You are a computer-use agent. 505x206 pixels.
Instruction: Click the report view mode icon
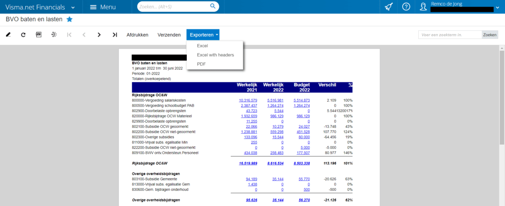click(x=39, y=35)
